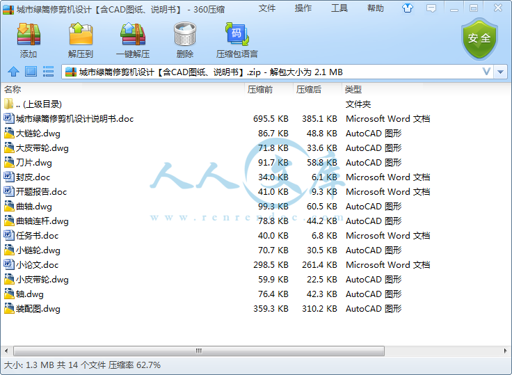Select the Word icon of 任务书.doc
This screenshot has height=375, width=512.
(x=9, y=235)
